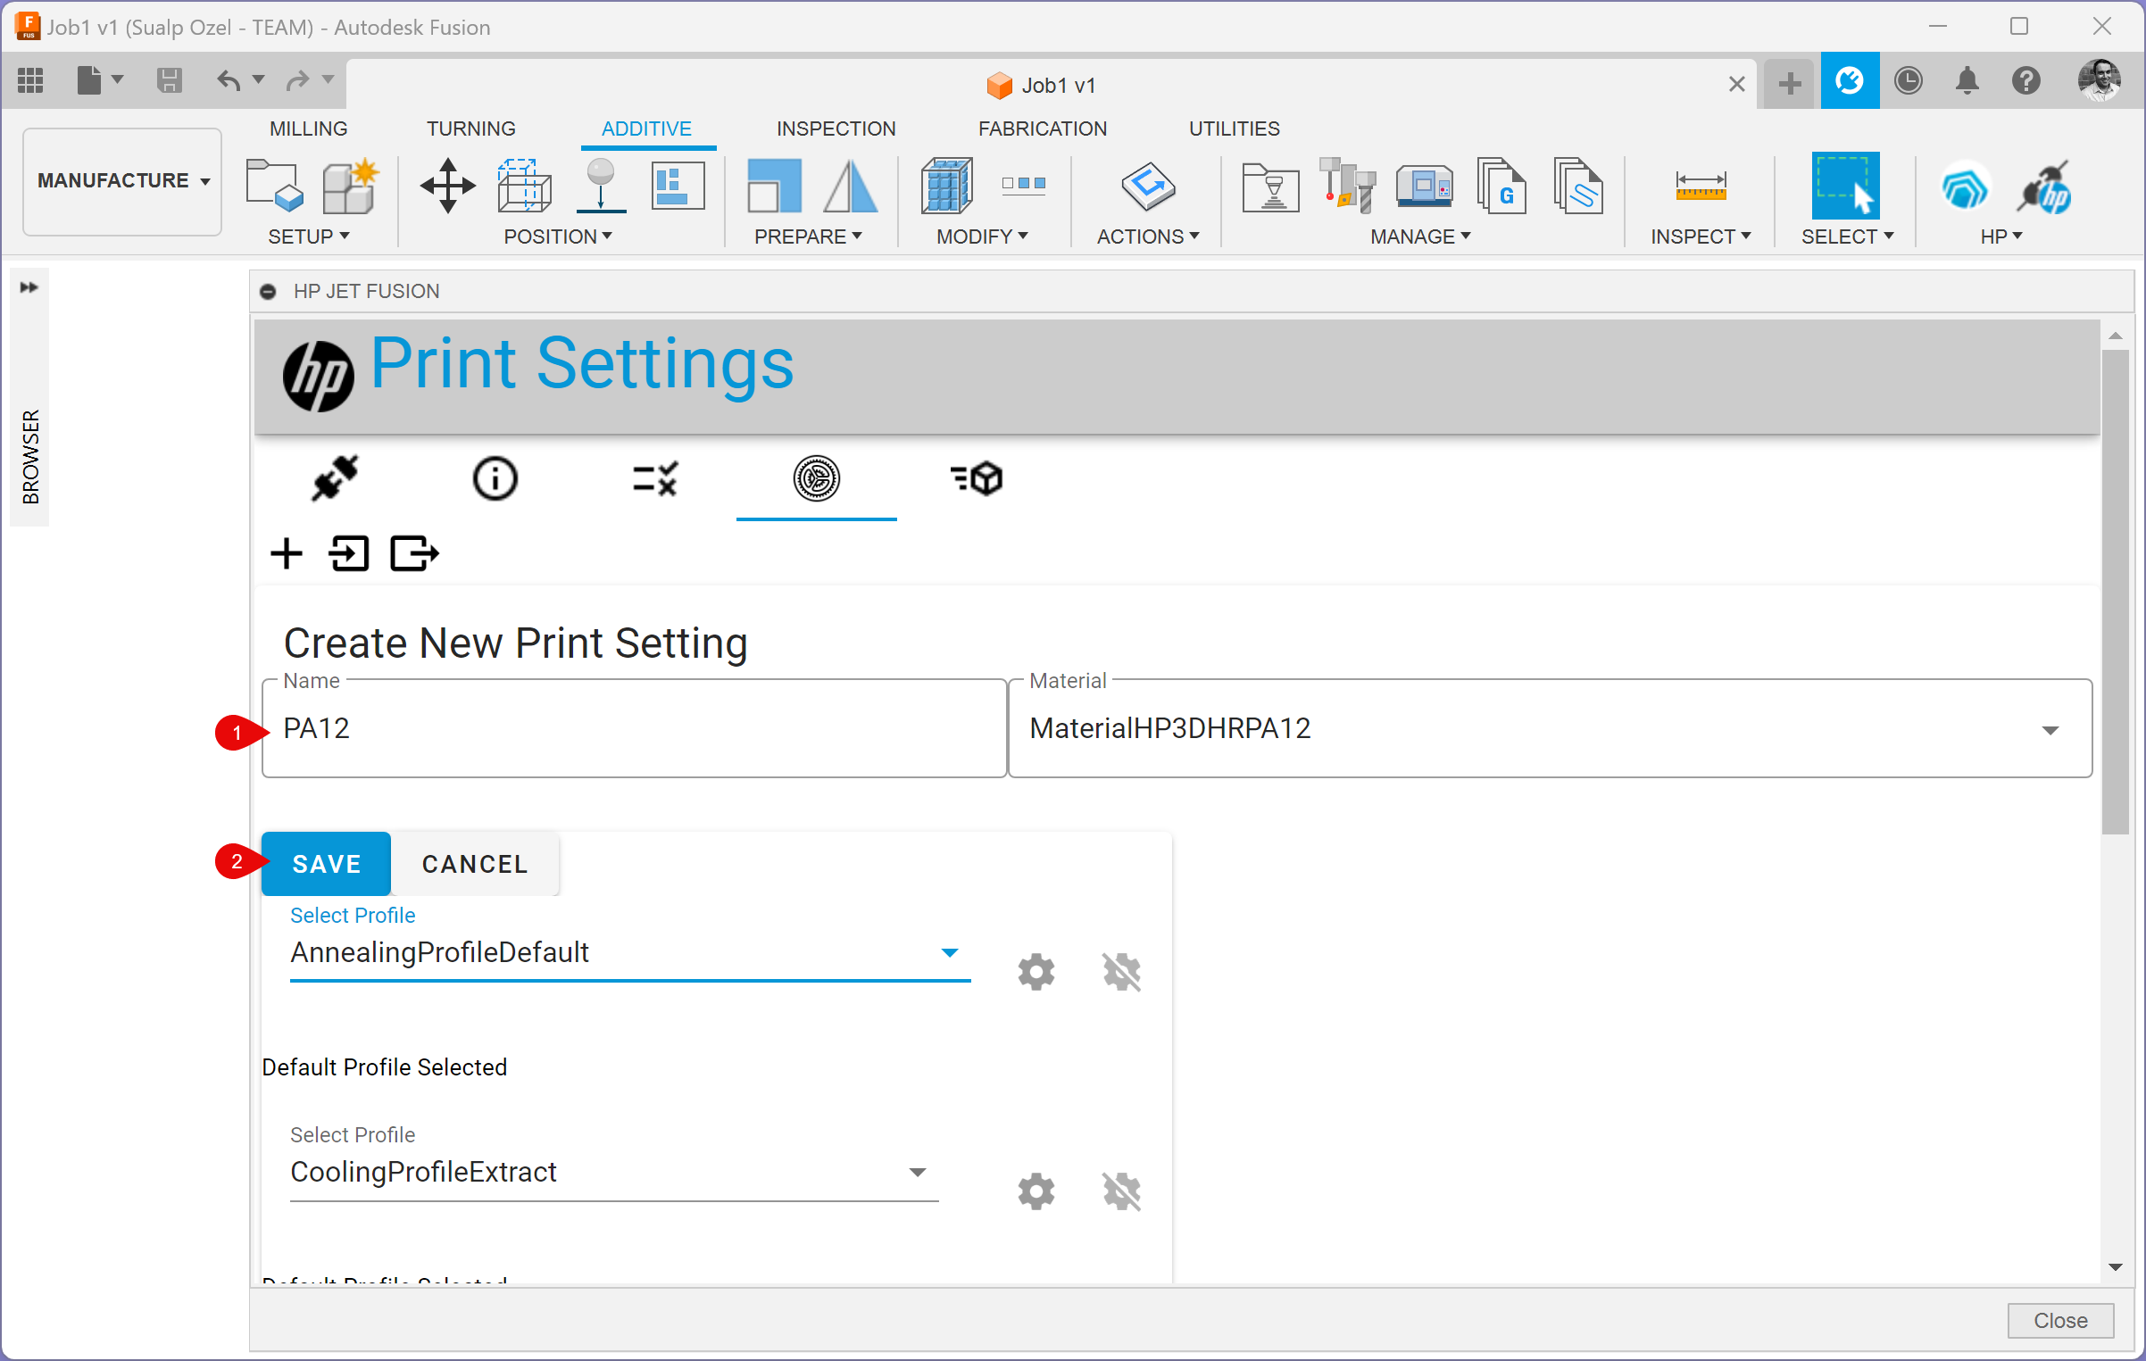The width and height of the screenshot is (2146, 1361).
Task: Click the export print setting icon
Action: [x=414, y=553]
